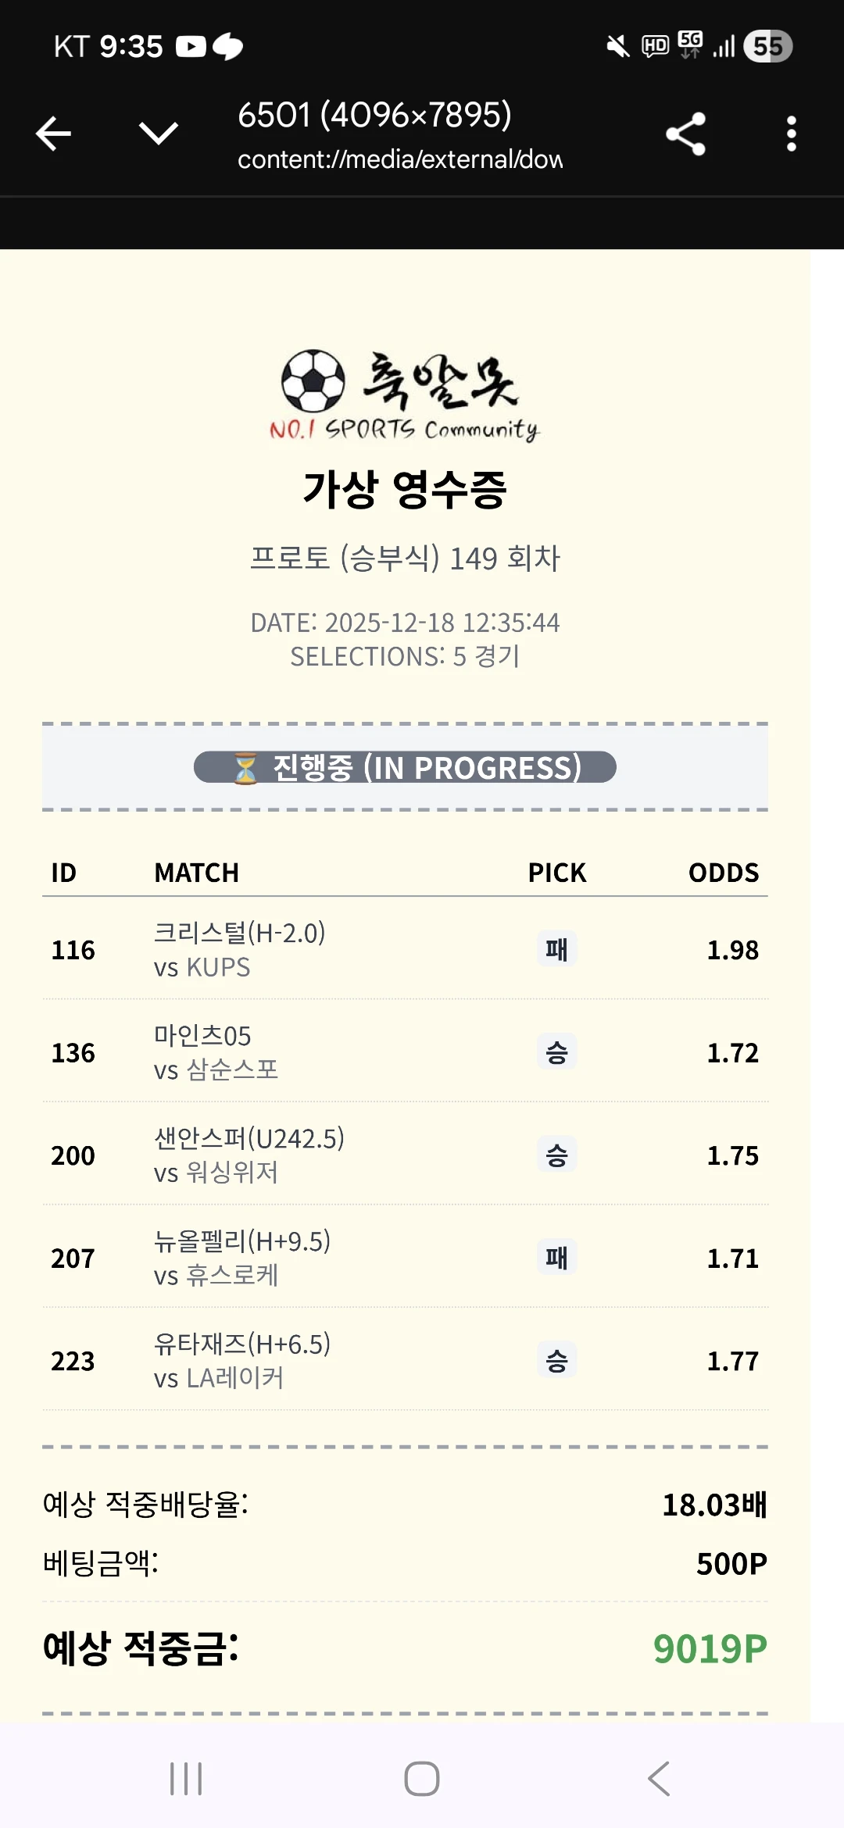Tap the 패 pick badge for match 116
The height and width of the screenshot is (1828, 844).
pos(556,949)
